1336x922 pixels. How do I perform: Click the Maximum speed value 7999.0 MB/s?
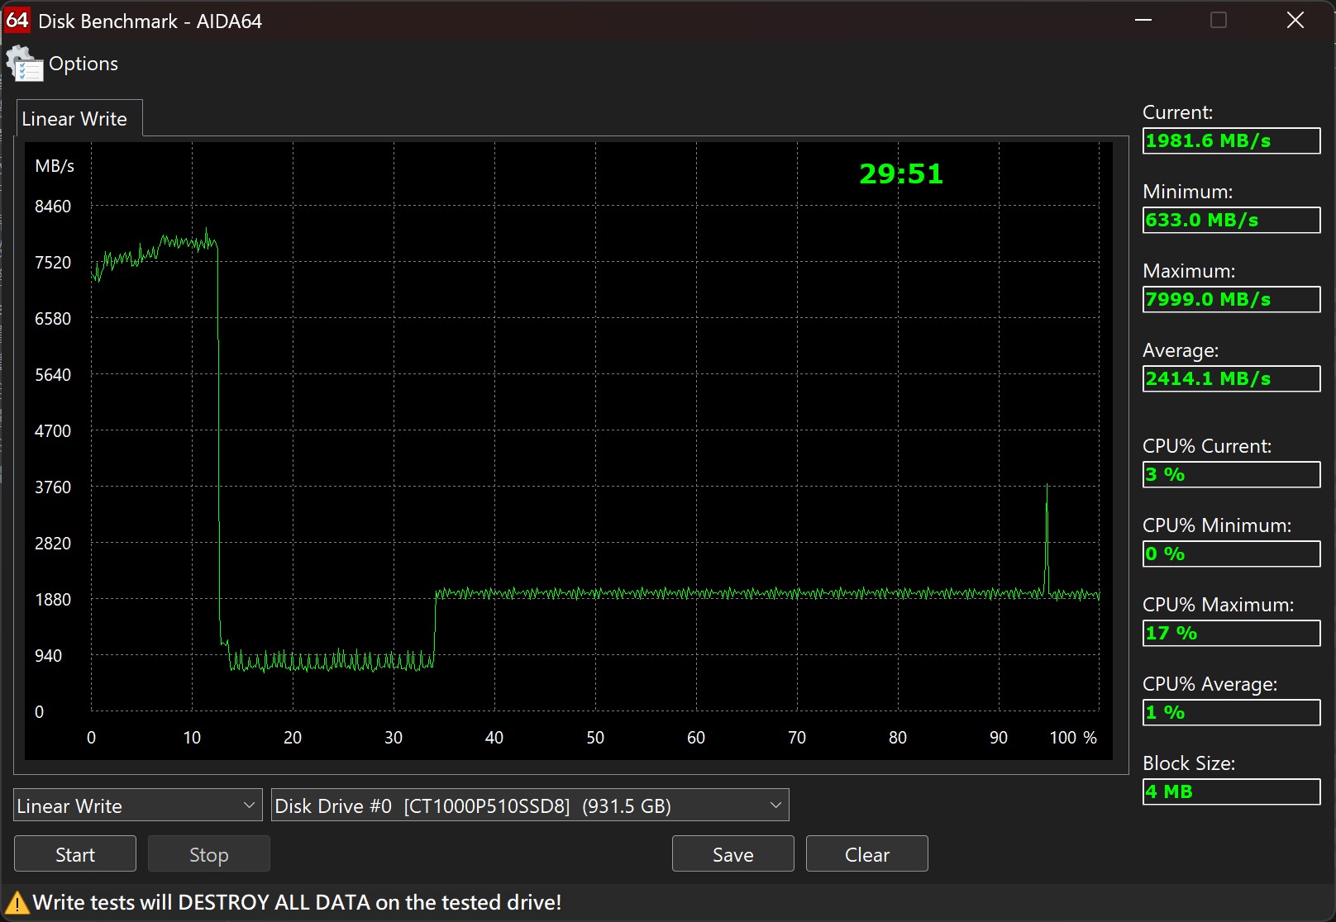tap(1231, 299)
